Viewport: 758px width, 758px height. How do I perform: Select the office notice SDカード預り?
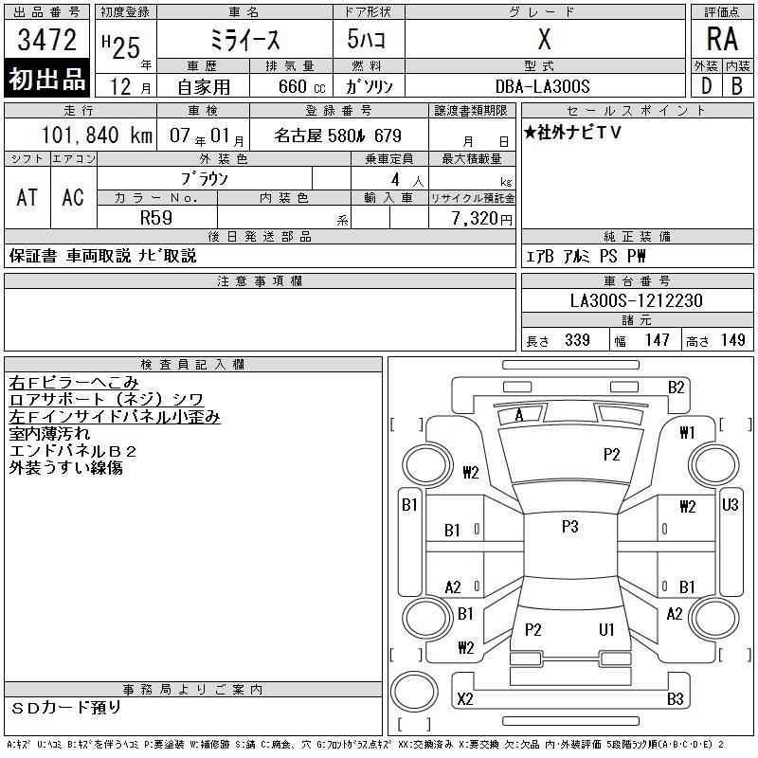click(65, 707)
